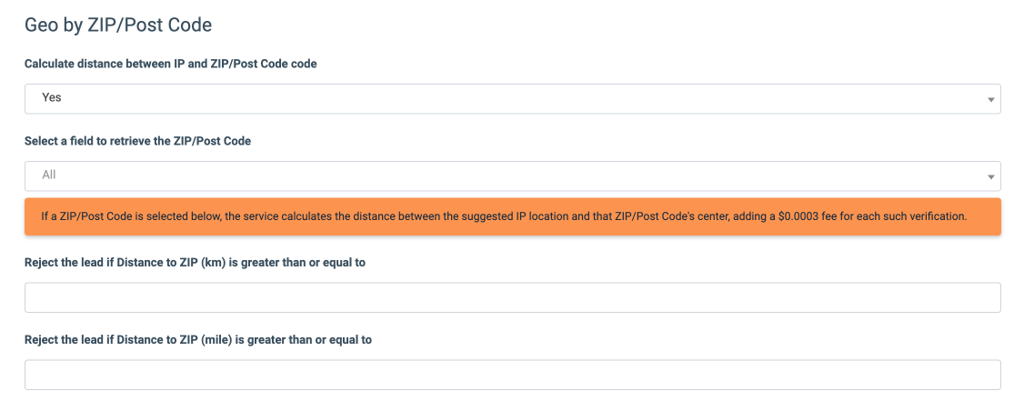Image resolution: width=1024 pixels, height=411 pixels.
Task: Click the orange fee notice banner
Action: pos(512,216)
